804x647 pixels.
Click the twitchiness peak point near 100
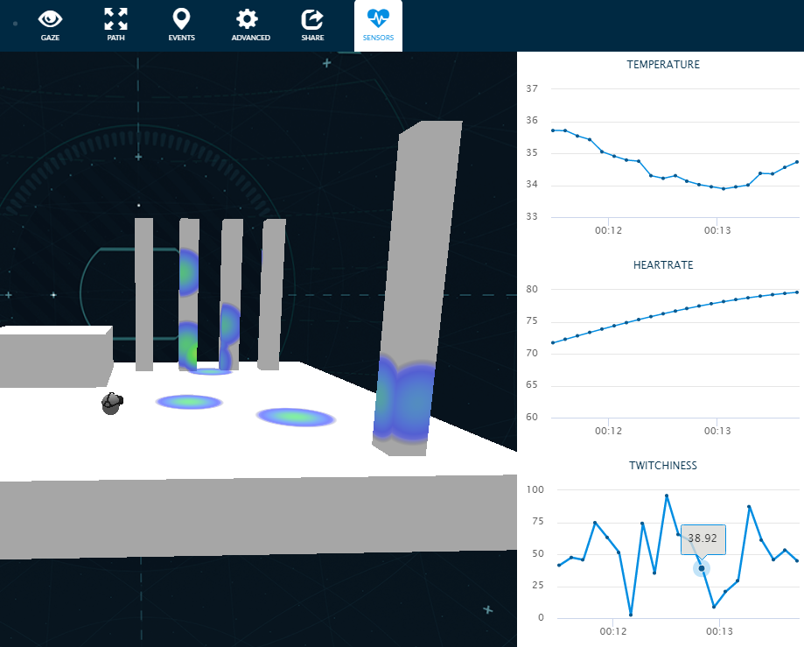click(667, 496)
